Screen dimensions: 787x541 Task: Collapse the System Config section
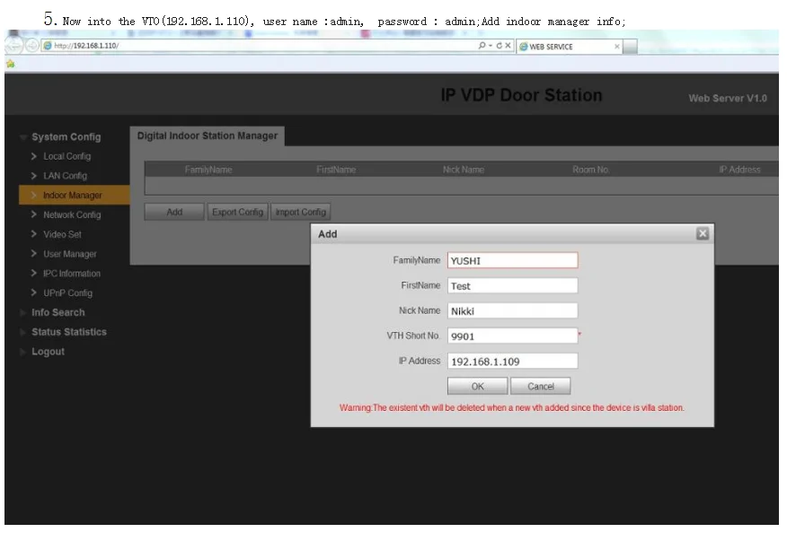pos(66,137)
